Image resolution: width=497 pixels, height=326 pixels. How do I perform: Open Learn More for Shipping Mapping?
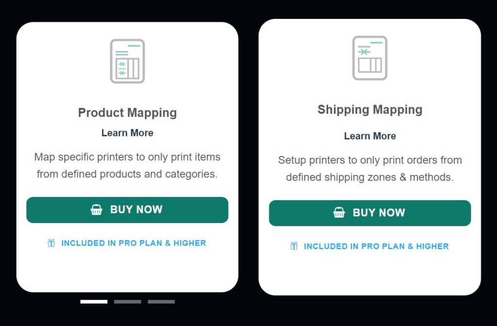[370, 136]
